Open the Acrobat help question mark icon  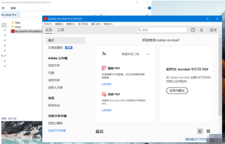193,30
